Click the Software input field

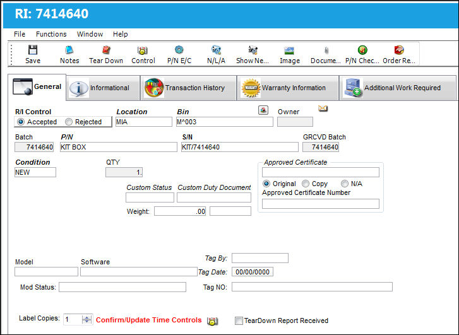(x=139, y=271)
